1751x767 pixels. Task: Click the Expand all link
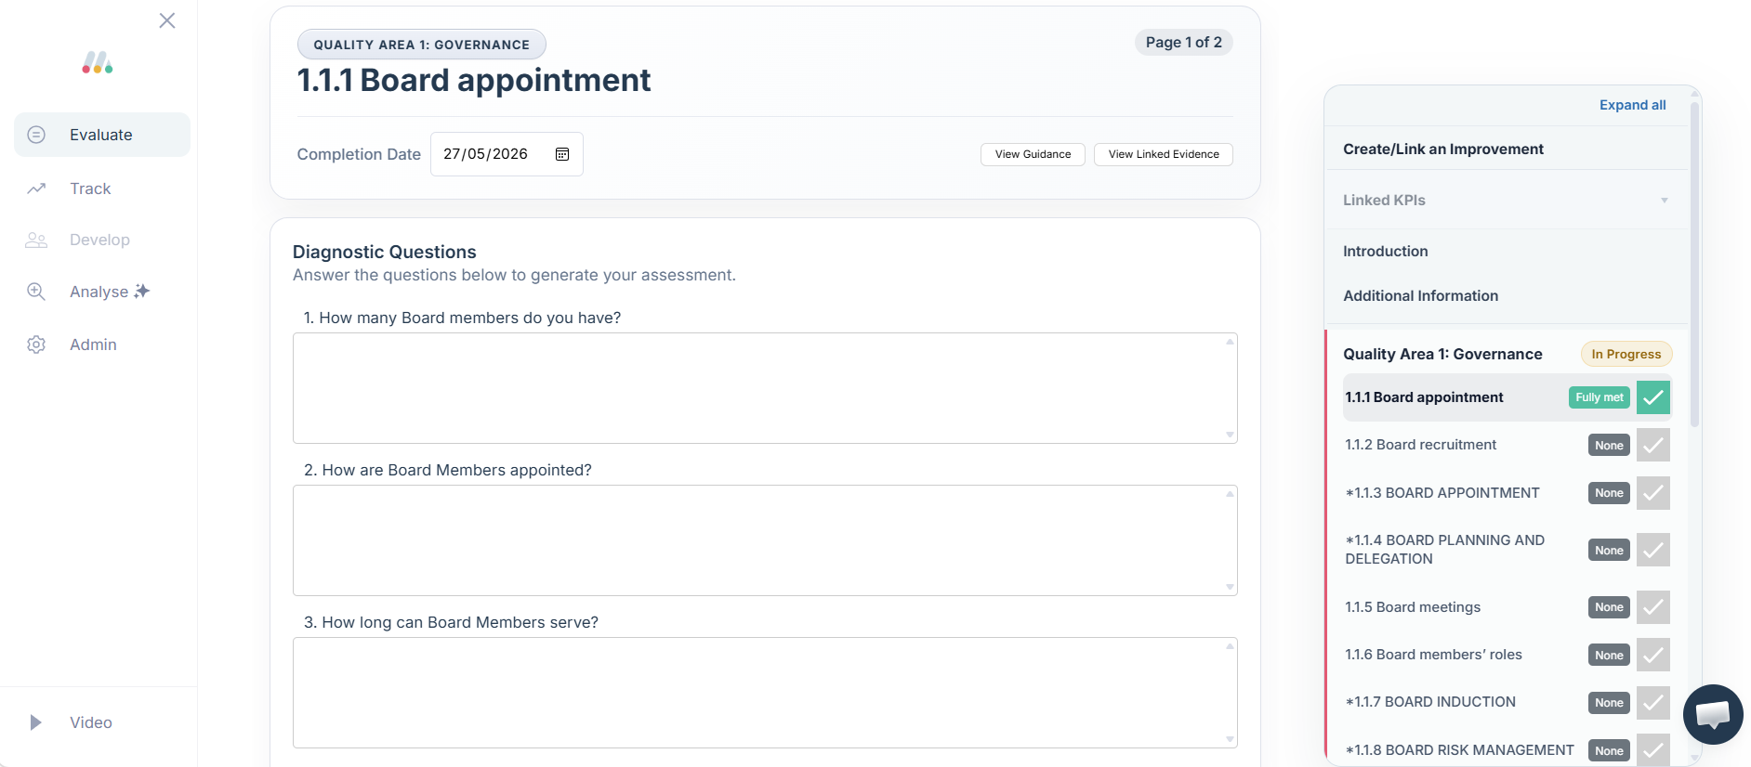(1632, 105)
